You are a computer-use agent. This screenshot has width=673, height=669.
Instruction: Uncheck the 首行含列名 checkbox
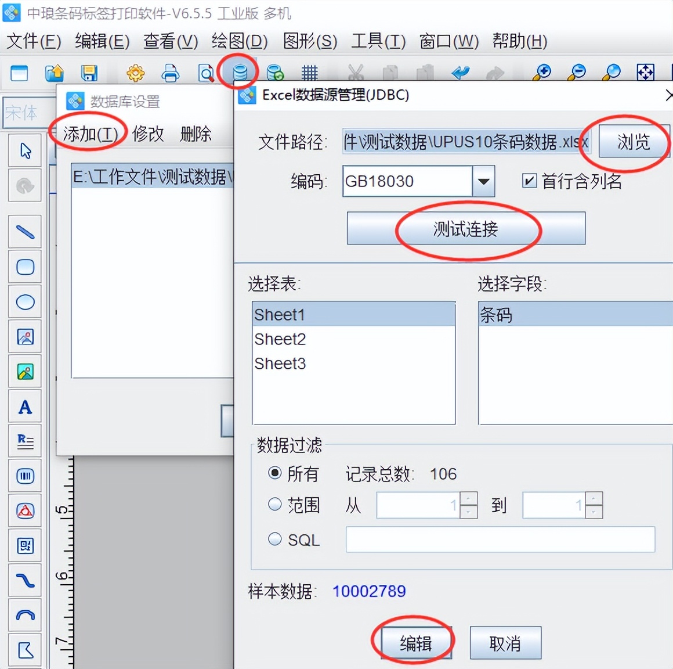(529, 181)
